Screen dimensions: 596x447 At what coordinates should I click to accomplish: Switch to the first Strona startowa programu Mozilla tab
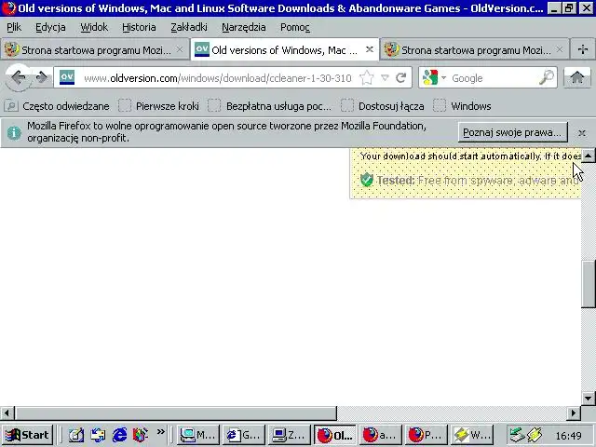[95, 49]
